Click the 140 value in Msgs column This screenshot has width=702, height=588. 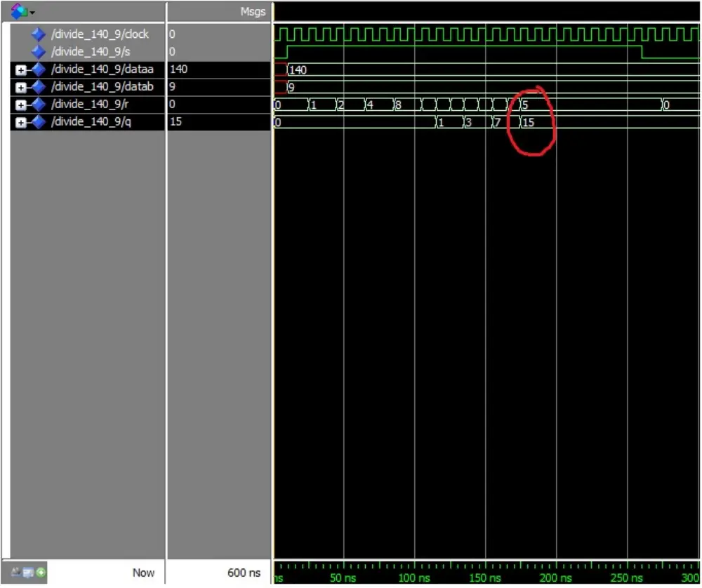click(178, 69)
